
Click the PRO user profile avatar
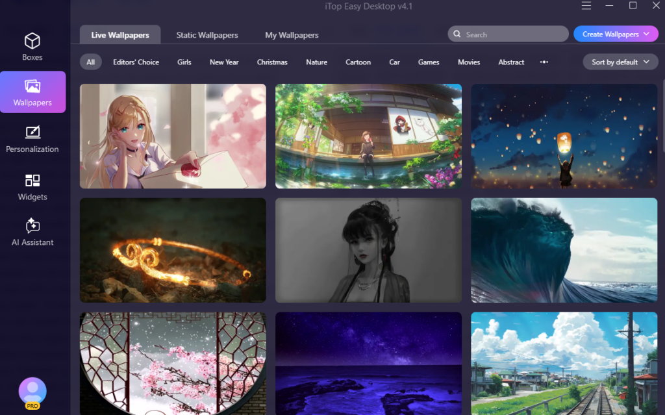click(32, 392)
